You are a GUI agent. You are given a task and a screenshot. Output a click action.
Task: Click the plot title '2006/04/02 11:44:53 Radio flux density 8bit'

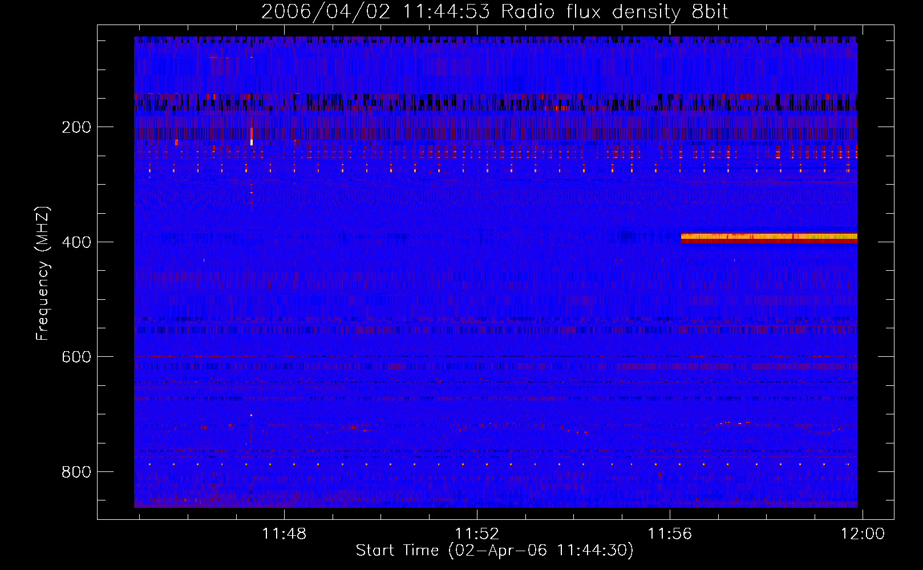pos(495,11)
